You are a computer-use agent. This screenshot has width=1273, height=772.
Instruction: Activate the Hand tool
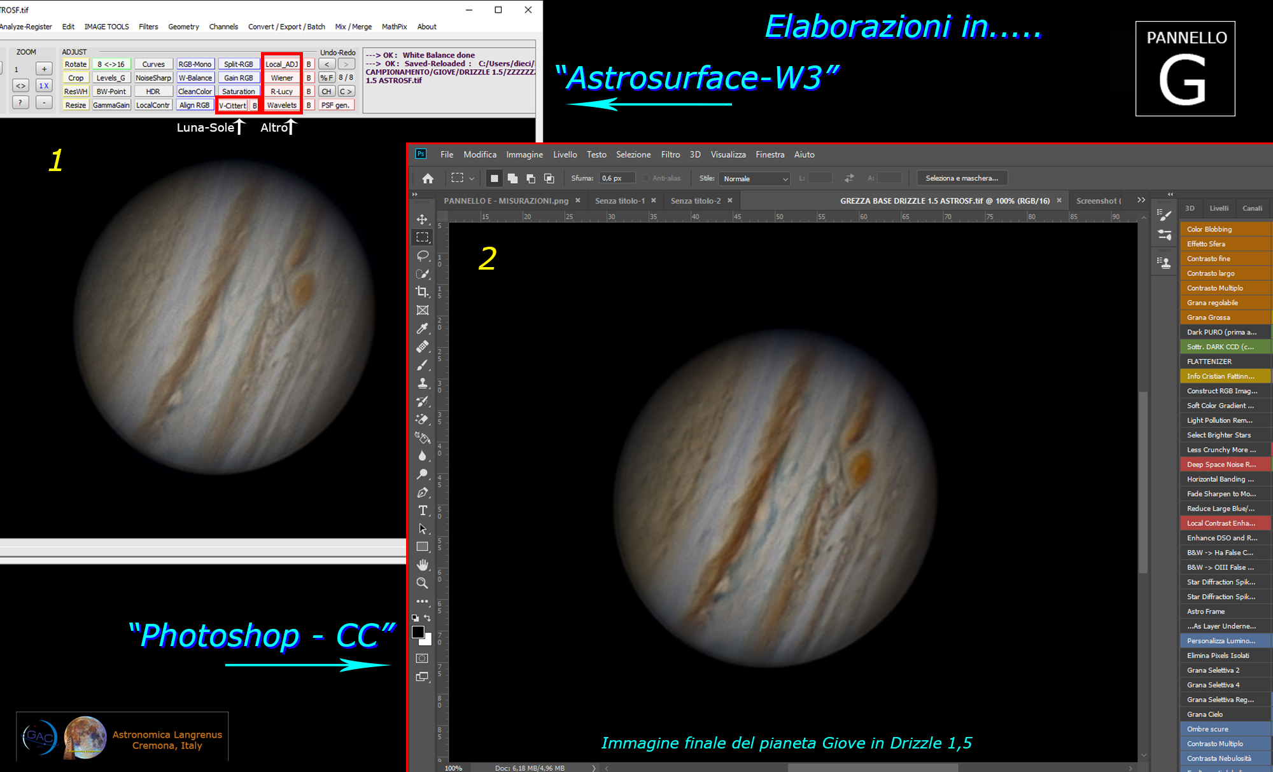point(422,565)
